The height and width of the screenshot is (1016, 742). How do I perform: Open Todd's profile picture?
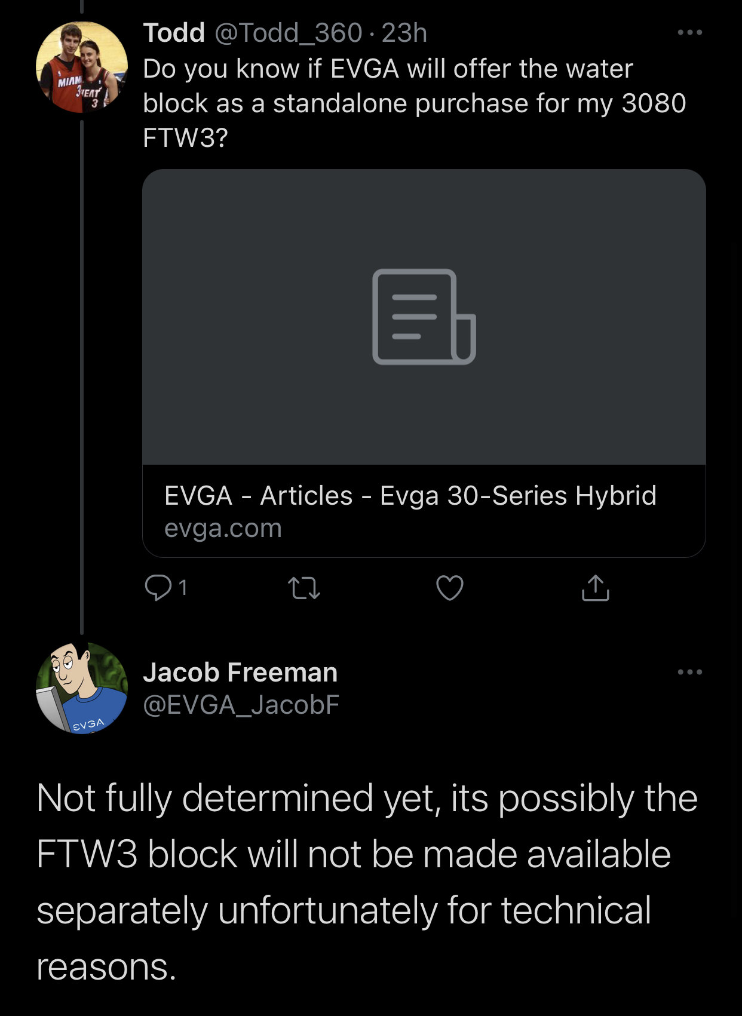[x=82, y=67]
